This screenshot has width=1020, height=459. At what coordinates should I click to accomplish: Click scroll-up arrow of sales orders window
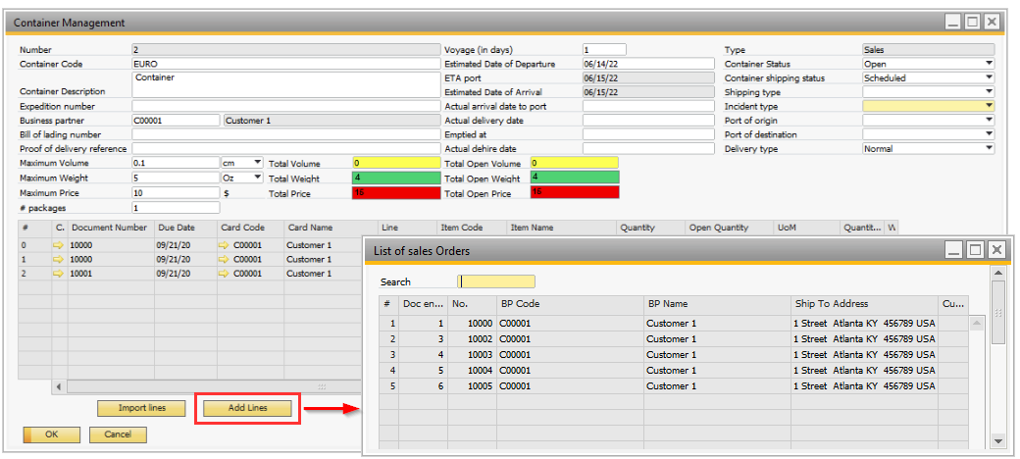point(998,271)
